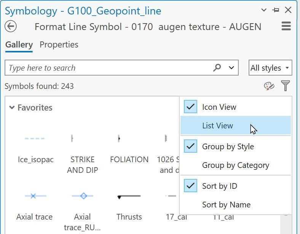Click the symbol search text field
300x234 pixels.
pyautogui.click(x=109, y=68)
